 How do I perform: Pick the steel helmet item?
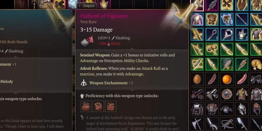tap(242, 109)
